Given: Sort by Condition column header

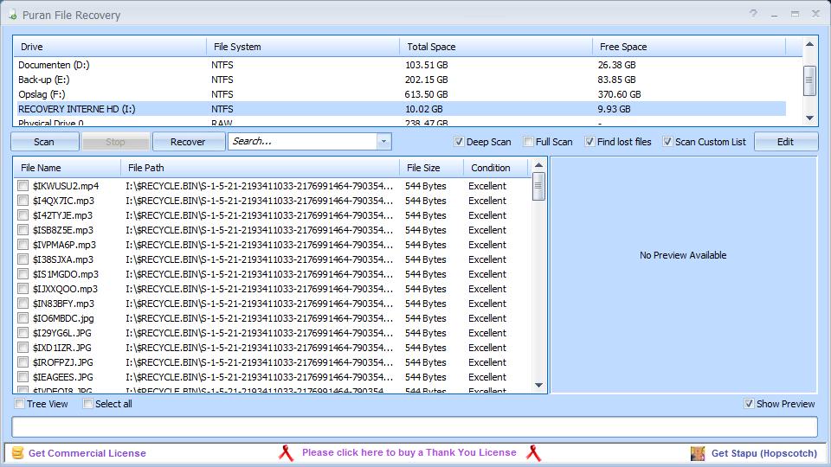Looking at the screenshot, I should point(495,168).
